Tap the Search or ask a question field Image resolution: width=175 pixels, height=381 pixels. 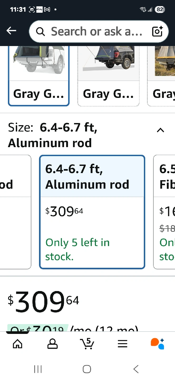[96, 31]
